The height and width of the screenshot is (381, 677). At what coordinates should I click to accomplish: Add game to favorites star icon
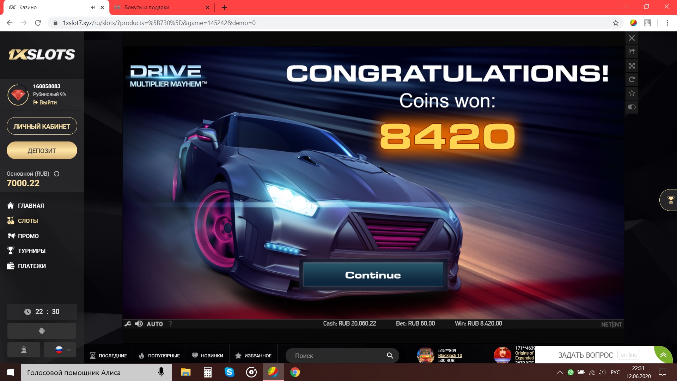coord(632,93)
